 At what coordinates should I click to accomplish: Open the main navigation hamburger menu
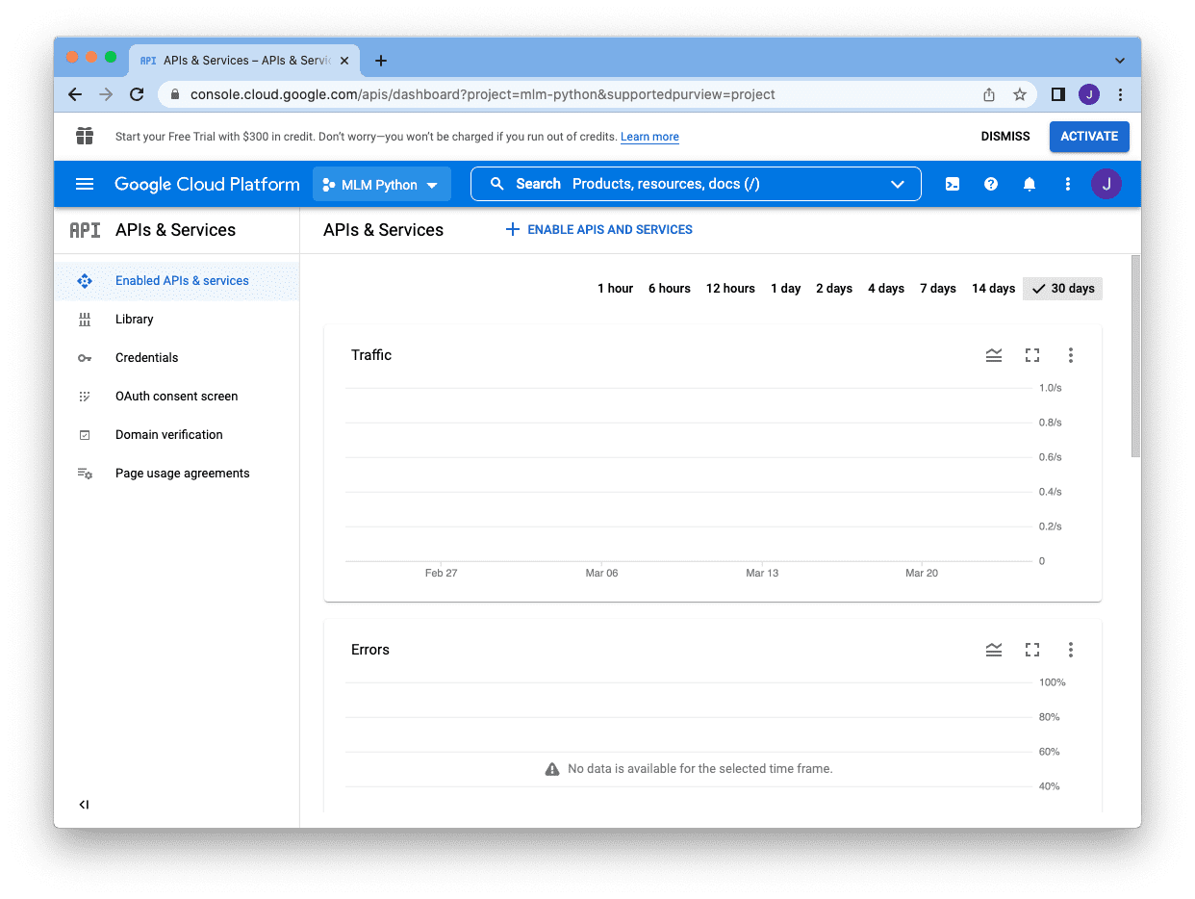coord(85,184)
